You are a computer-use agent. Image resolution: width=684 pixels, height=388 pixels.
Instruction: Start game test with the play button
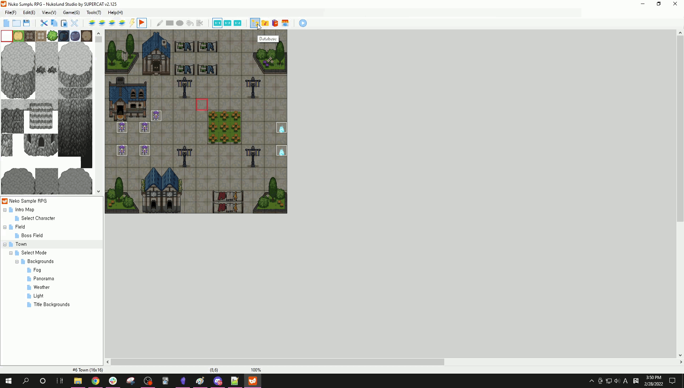(303, 23)
